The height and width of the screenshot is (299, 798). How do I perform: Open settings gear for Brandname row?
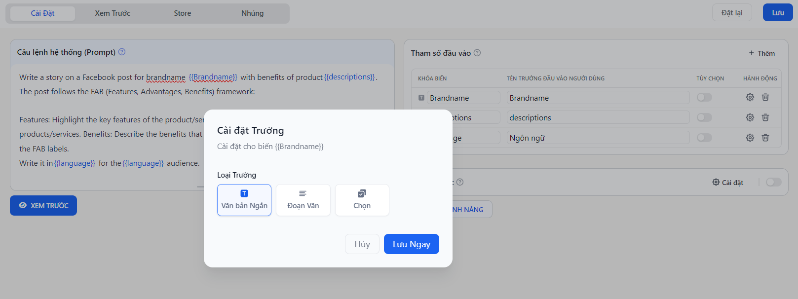(750, 97)
